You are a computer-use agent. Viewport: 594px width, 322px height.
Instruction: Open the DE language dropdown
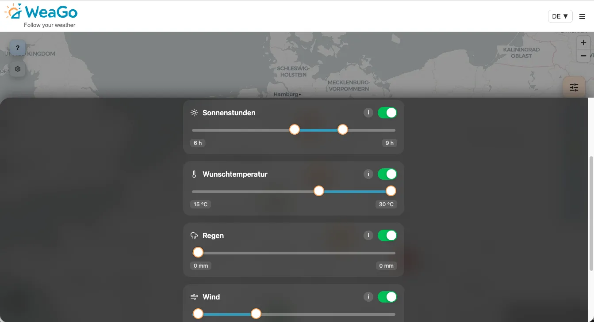pos(560,16)
